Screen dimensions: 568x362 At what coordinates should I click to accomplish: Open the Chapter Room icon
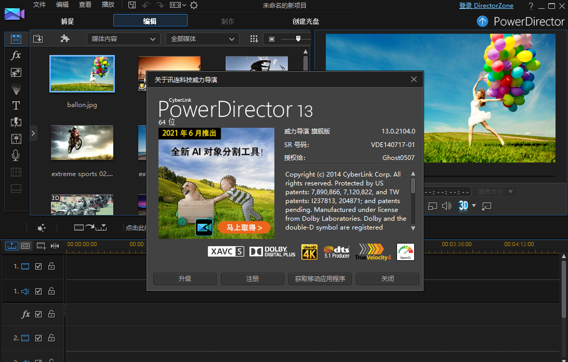pyautogui.click(x=16, y=172)
